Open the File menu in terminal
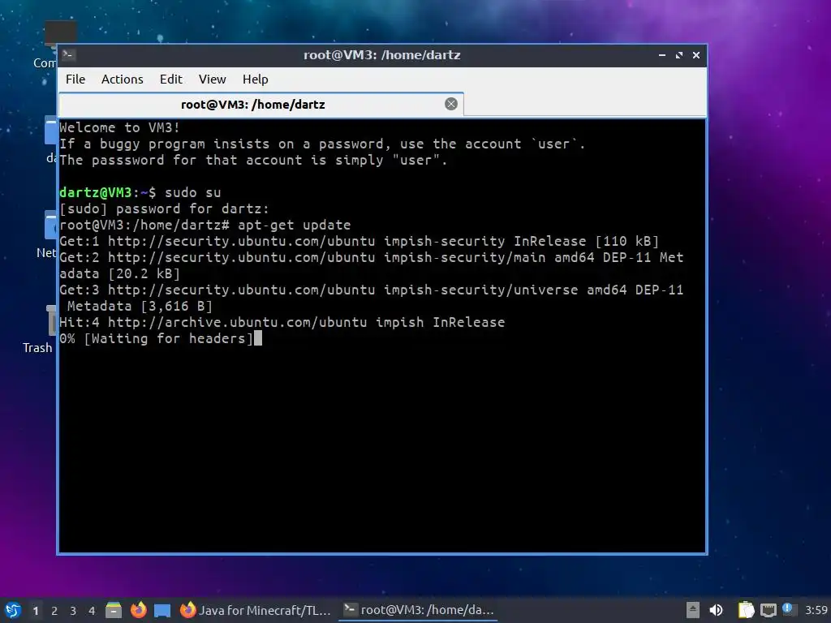This screenshot has height=623, width=831. (x=75, y=79)
